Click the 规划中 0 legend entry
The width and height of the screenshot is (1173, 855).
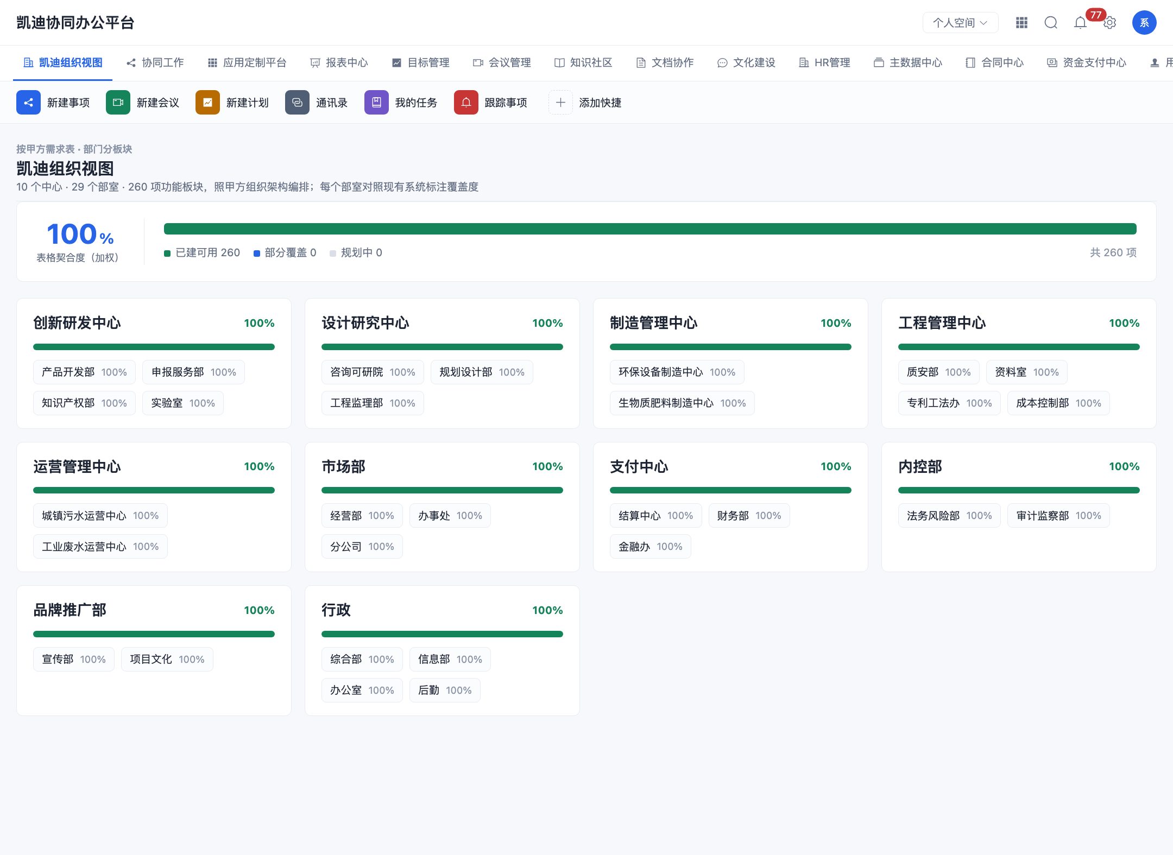tap(356, 253)
